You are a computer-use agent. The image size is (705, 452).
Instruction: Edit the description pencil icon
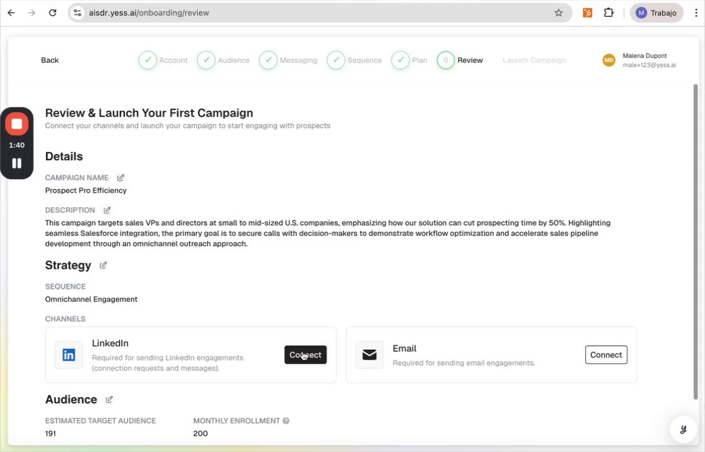coord(107,210)
